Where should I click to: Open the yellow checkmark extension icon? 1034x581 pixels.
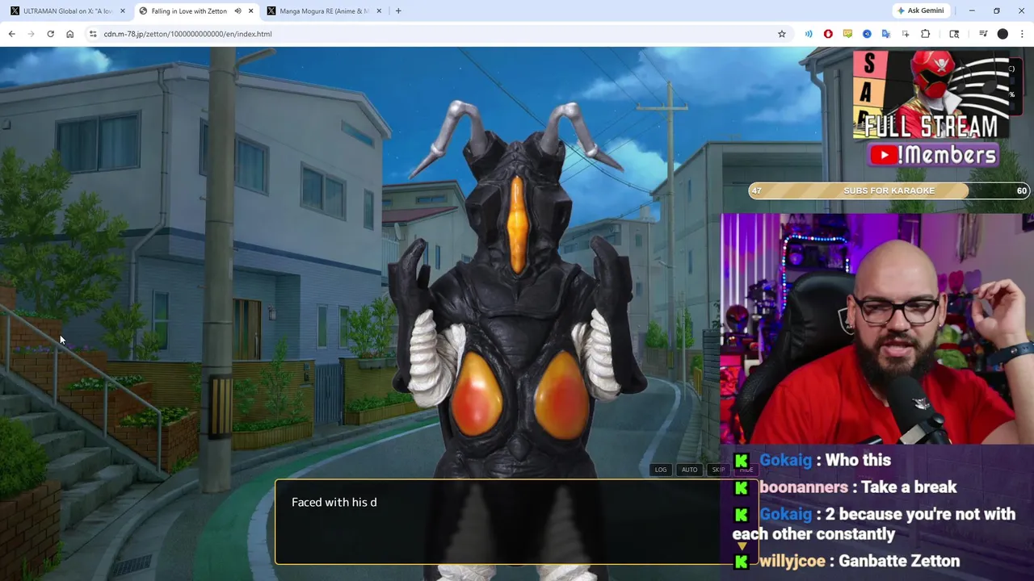847,34
